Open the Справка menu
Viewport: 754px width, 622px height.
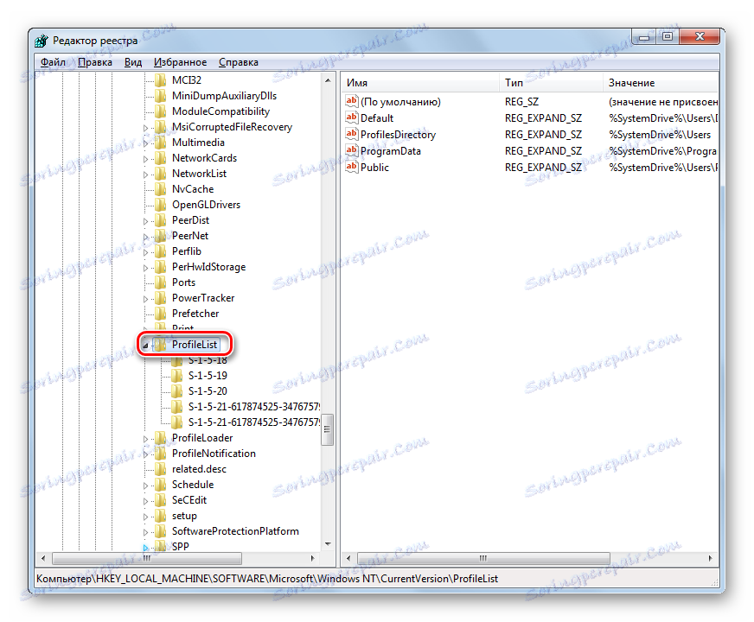(239, 62)
